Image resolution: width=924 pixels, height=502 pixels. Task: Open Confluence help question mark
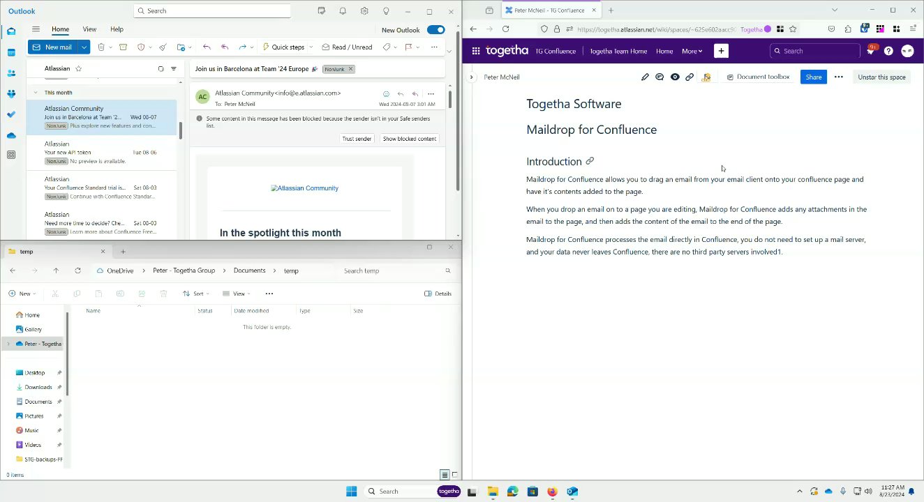click(x=888, y=51)
